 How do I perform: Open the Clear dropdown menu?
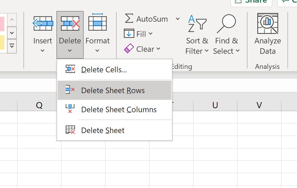(158, 49)
